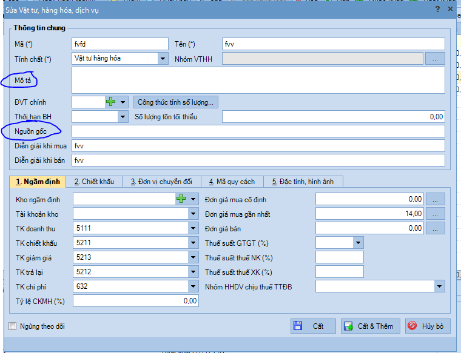Click the Đơn giá mua cố định value field

tap(369, 199)
